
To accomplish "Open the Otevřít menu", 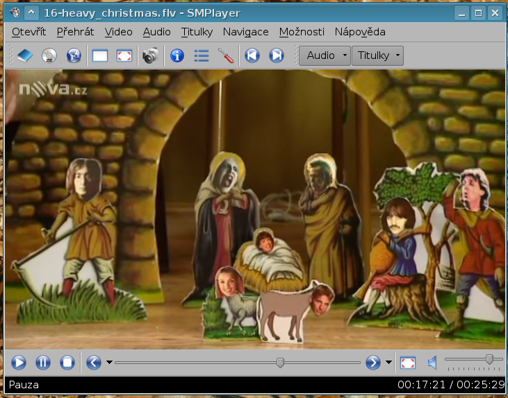I will pos(28,32).
